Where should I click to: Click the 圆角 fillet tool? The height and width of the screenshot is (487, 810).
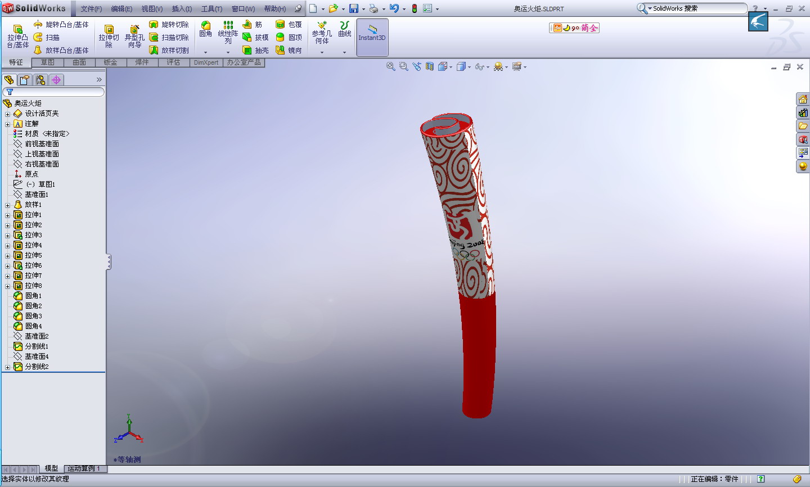tap(206, 29)
